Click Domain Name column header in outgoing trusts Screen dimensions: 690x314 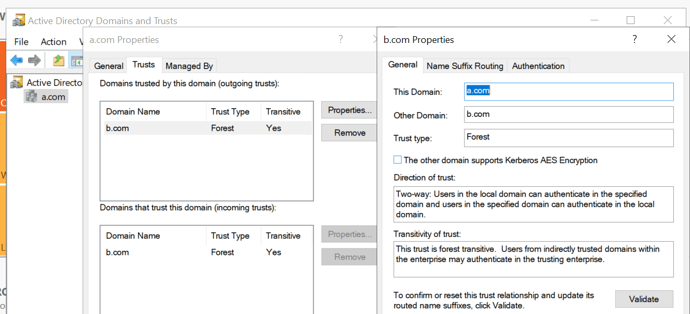coord(154,111)
